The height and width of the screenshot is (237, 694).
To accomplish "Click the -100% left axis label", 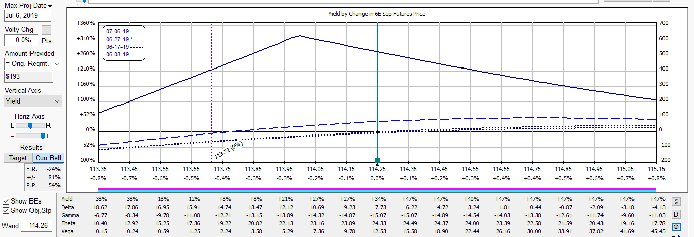I will [86, 160].
